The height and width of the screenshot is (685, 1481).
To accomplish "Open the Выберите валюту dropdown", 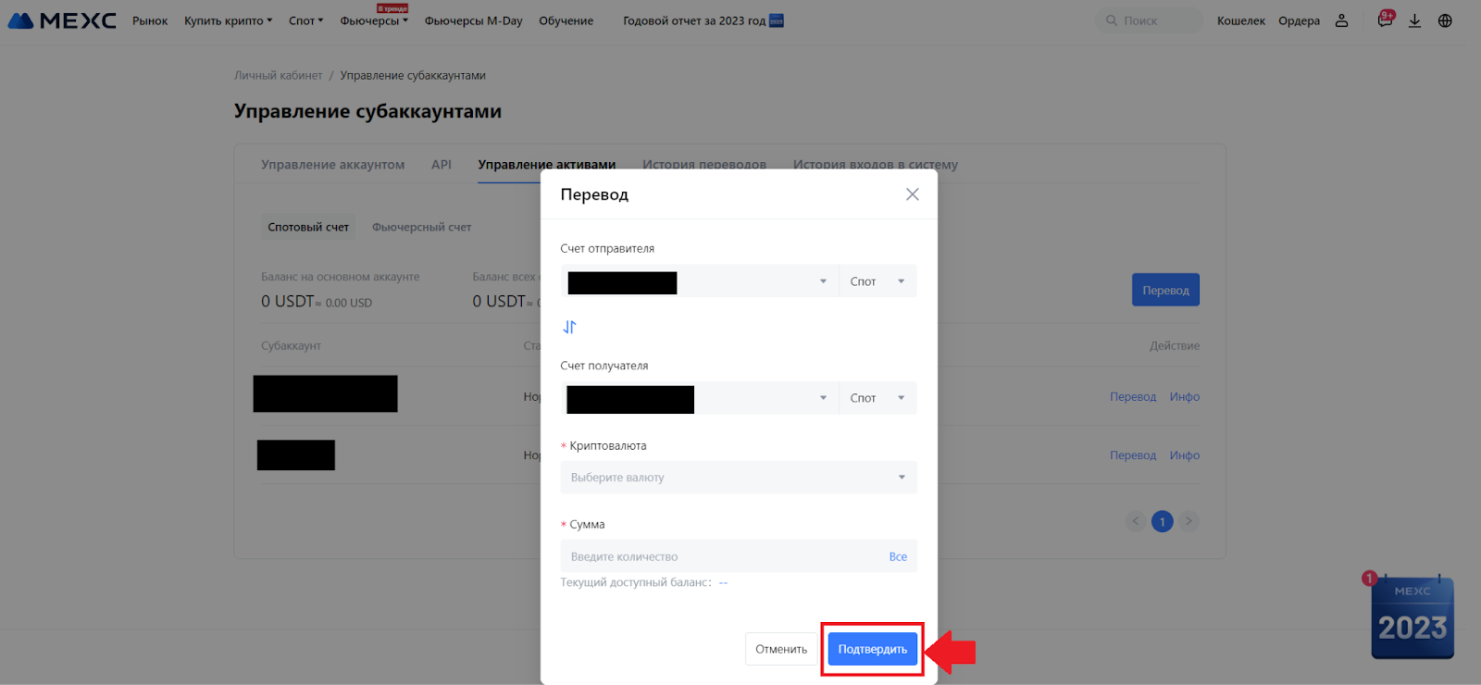I will point(739,478).
